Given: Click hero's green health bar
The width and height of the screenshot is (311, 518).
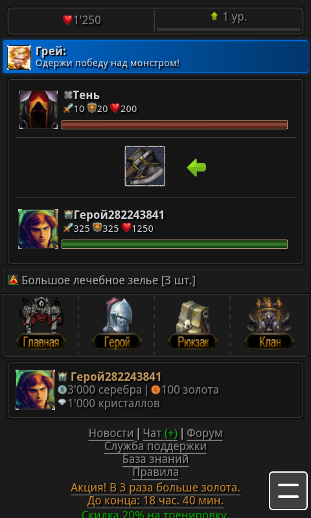Looking at the screenshot, I should click(174, 244).
